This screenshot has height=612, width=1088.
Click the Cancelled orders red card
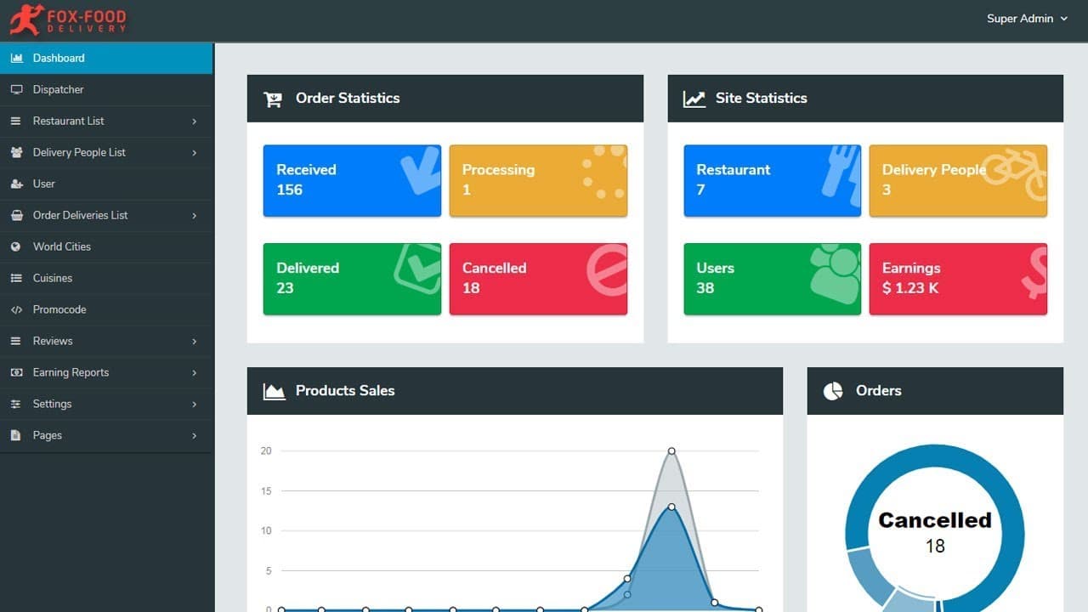538,279
